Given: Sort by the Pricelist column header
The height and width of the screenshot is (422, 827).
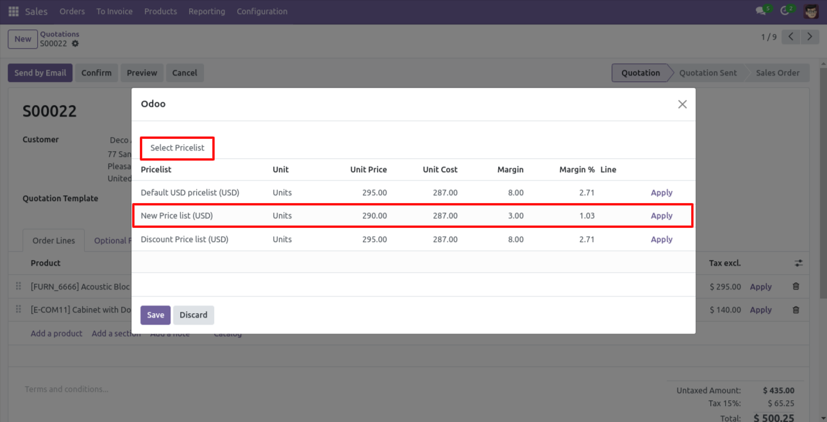Looking at the screenshot, I should coord(156,170).
